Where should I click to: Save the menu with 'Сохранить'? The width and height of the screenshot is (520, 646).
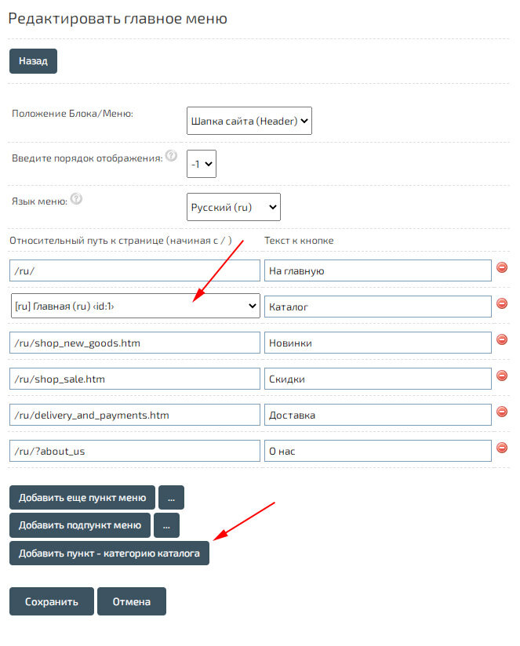(52, 602)
